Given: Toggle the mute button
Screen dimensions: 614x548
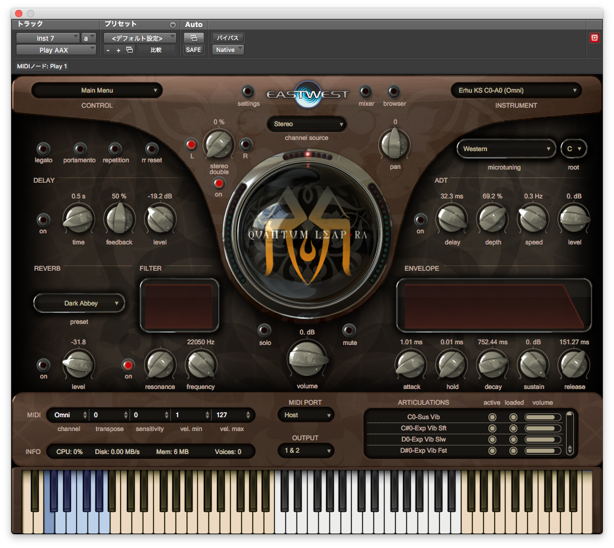Looking at the screenshot, I should point(349,331).
